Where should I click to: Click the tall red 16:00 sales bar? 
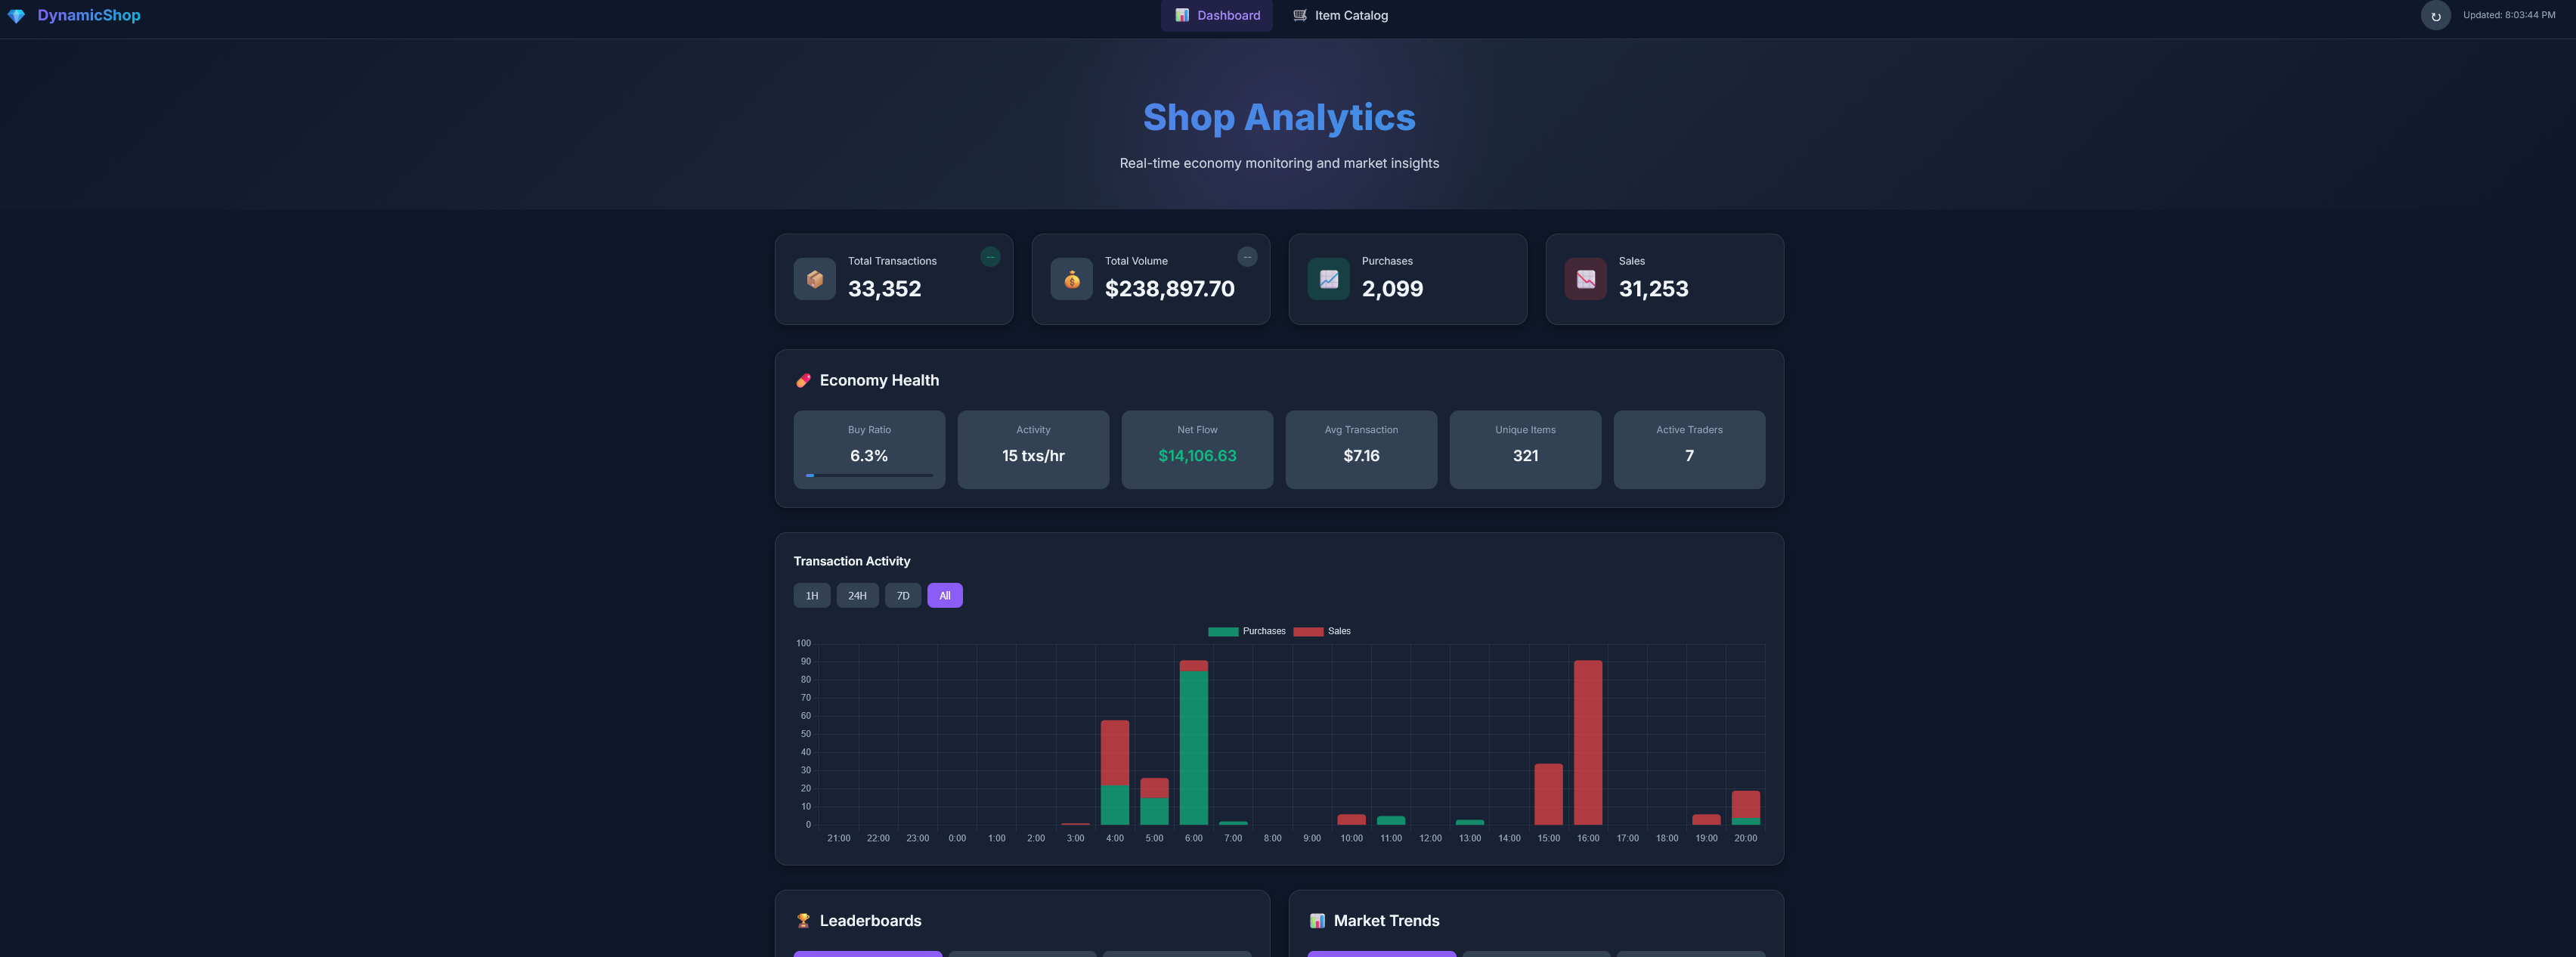[x=1587, y=742]
